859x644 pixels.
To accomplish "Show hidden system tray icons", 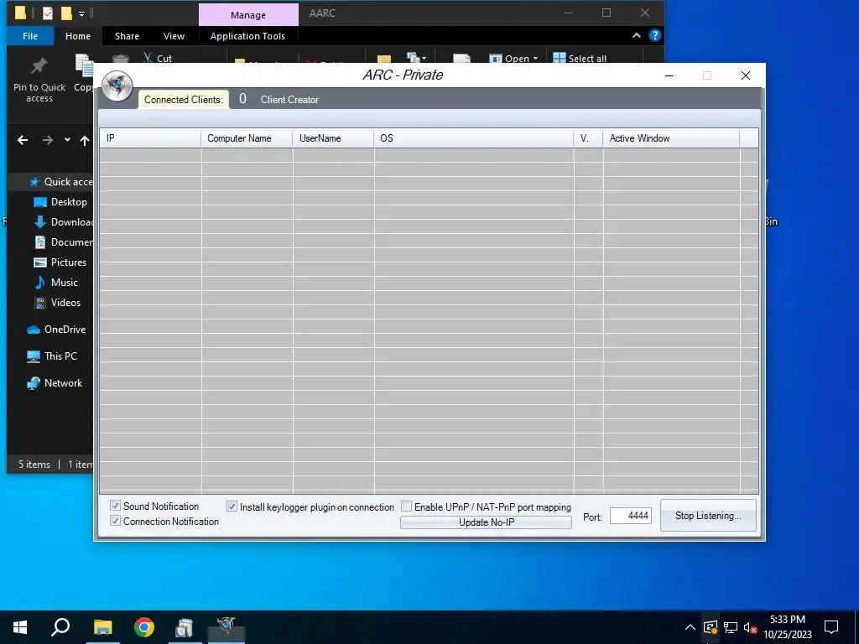I will (690, 627).
